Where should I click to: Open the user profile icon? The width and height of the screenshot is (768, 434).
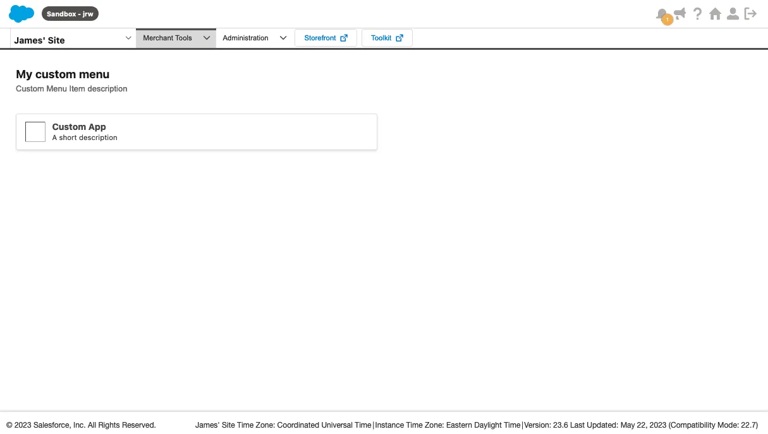coord(733,14)
